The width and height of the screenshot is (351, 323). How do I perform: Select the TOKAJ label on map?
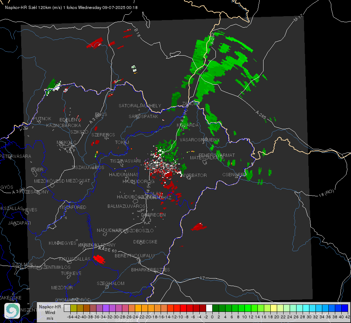(x=122, y=142)
